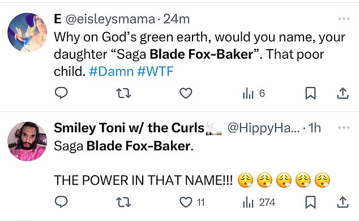Viewport: 359px width, 221px height.
Task: Share the eisleysmama tweet
Action: click(x=343, y=93)
